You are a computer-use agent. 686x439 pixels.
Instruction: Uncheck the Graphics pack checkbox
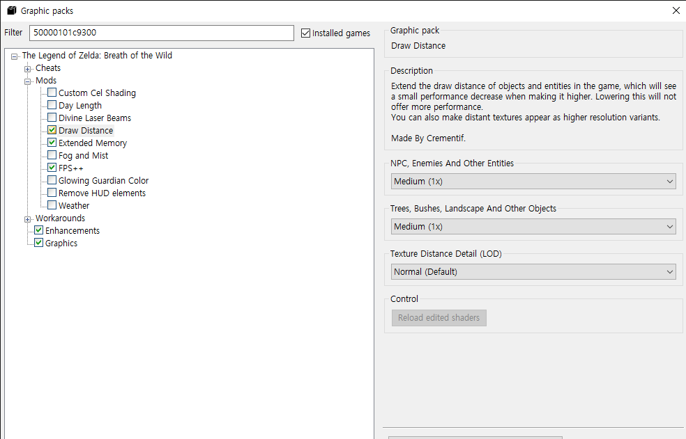39,242
